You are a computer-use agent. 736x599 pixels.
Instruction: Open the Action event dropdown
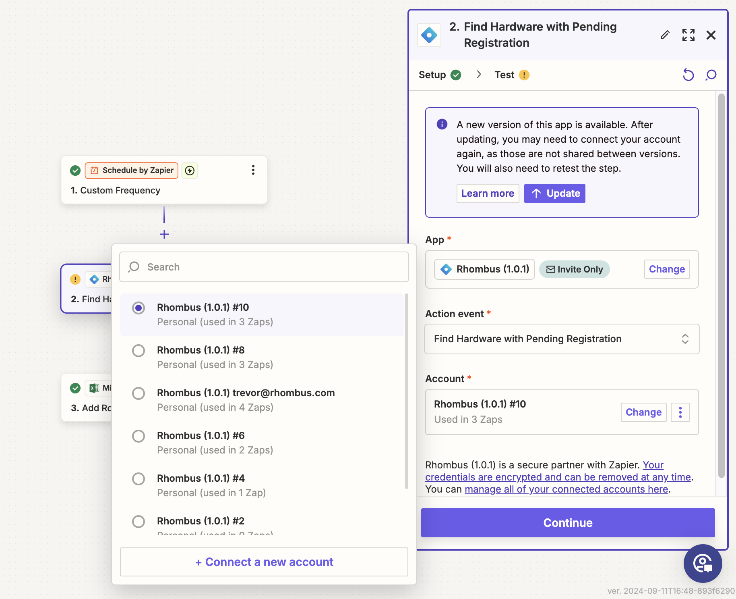(x=562, y=339)
